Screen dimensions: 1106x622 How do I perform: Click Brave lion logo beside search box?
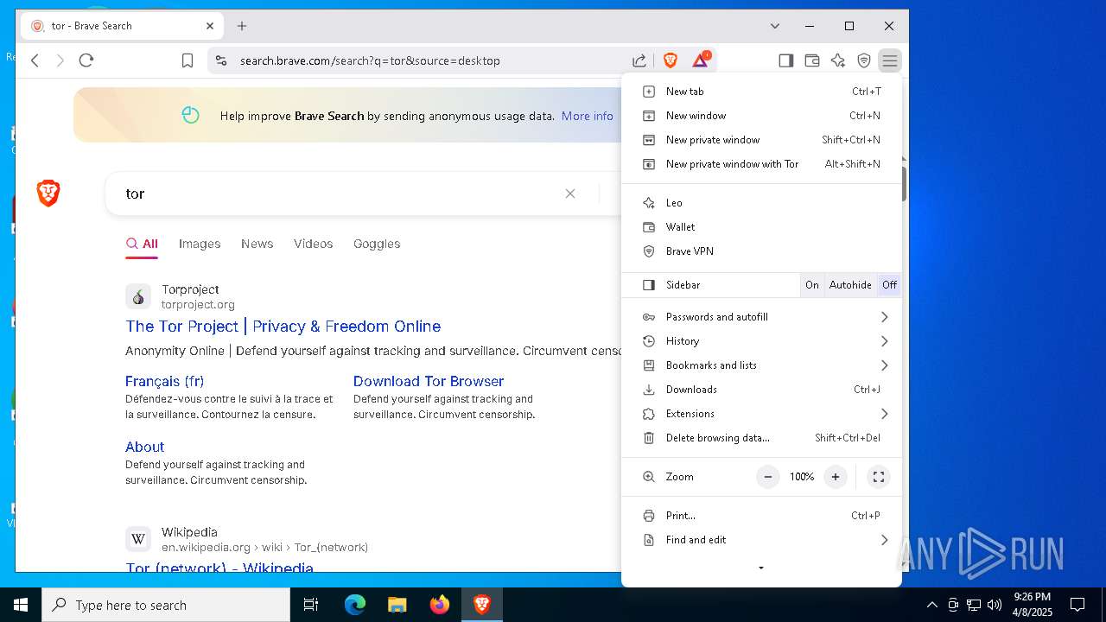point(48,194)
